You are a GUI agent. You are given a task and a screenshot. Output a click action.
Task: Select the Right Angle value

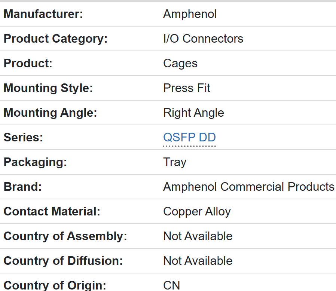coord(193,113)
